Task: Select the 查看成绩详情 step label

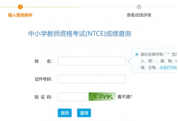Action: pos(139,15)
